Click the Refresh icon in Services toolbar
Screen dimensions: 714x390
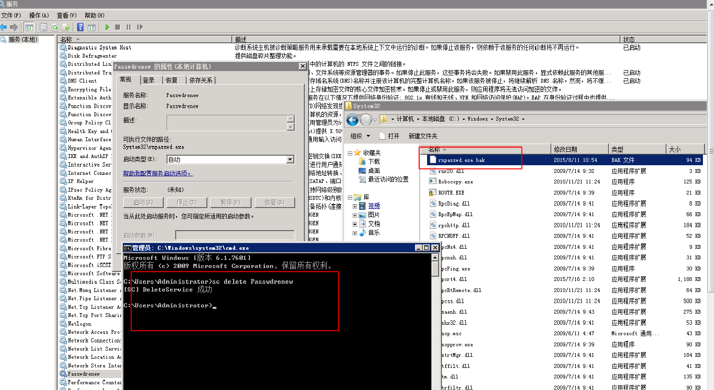(x=55, y=27)
